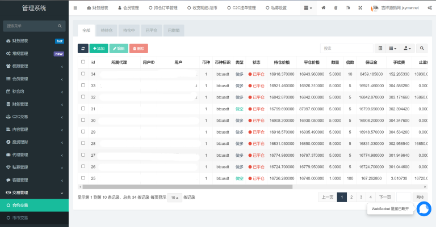Open the blue chat bubble icon
Screen dimensions: 436x227
click(x=424, y=209)
